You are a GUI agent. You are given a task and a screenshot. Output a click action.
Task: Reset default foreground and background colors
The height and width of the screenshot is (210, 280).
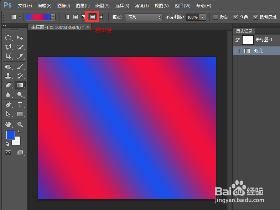pyautogui.click(x=7, y=144)
